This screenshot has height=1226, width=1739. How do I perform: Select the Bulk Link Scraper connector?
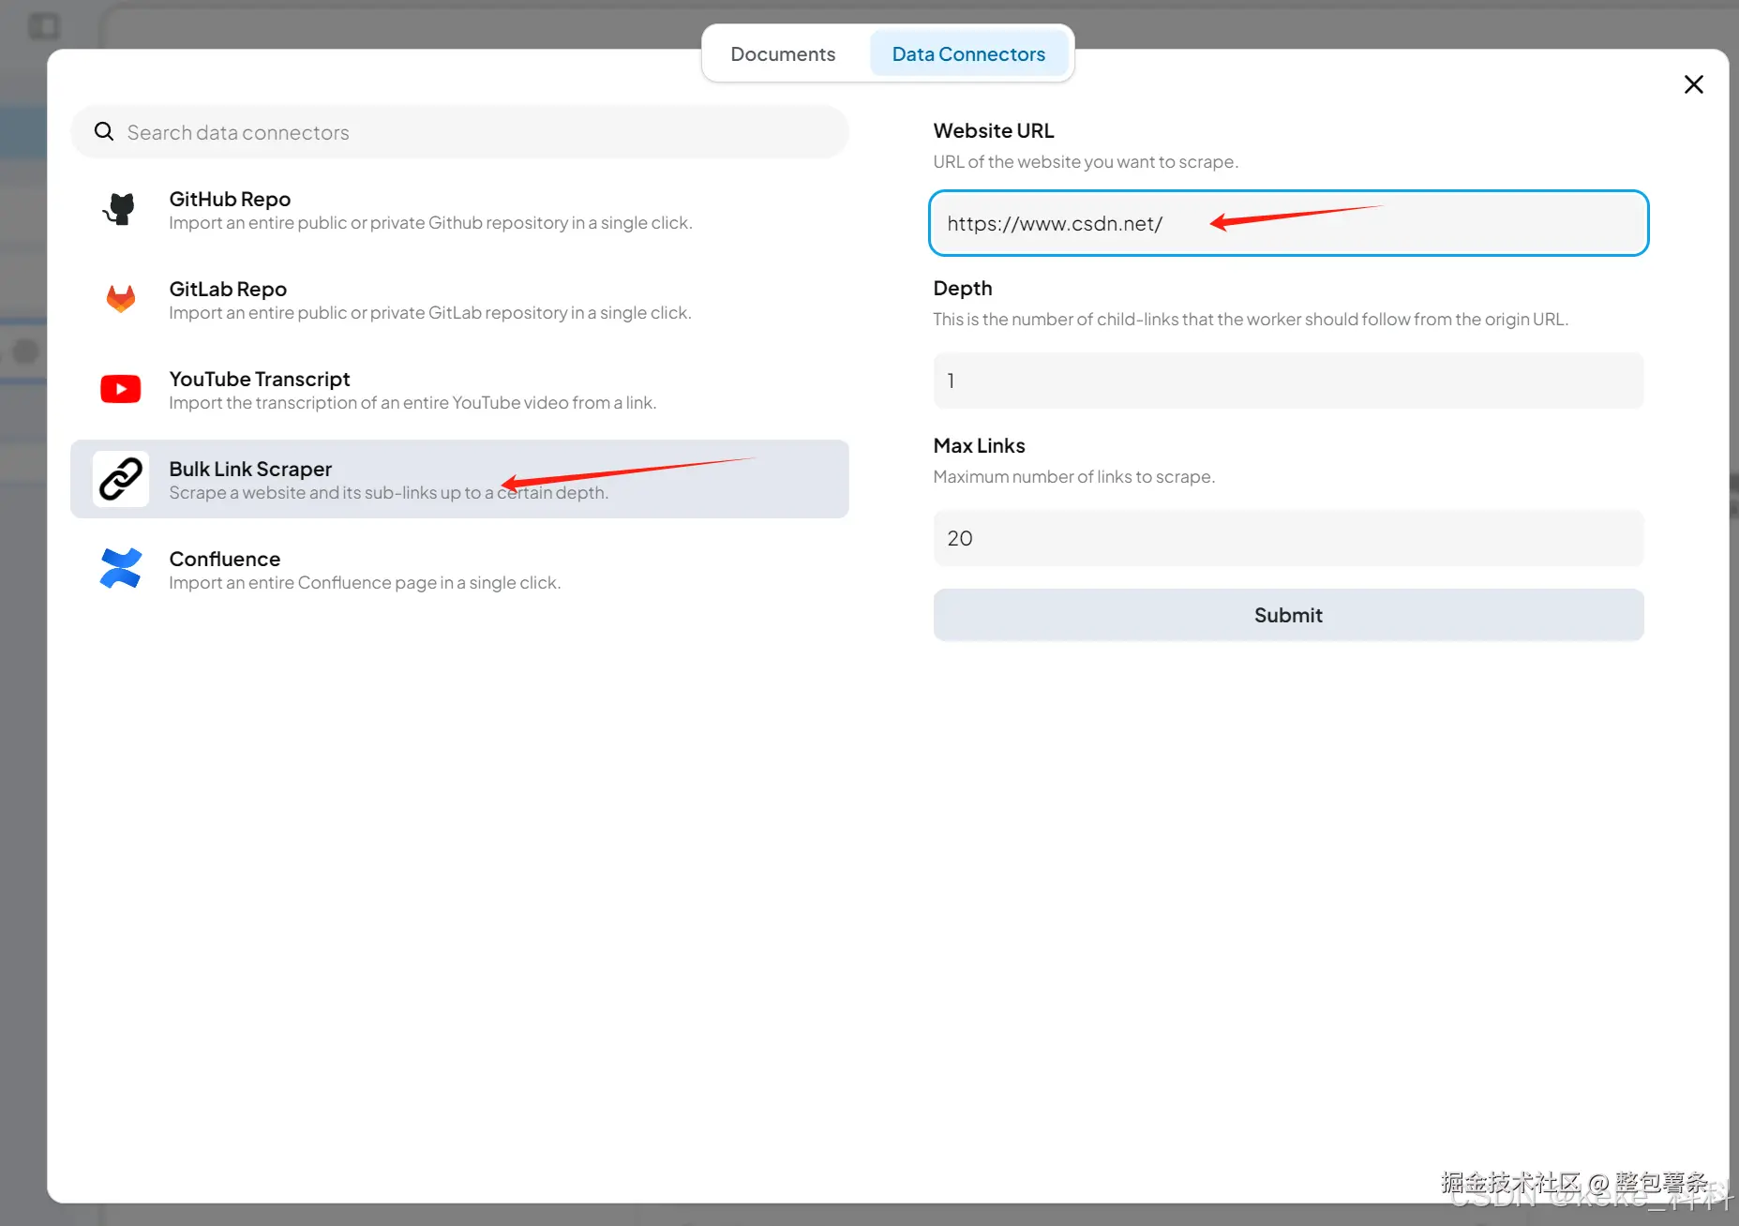click(460, 479)
